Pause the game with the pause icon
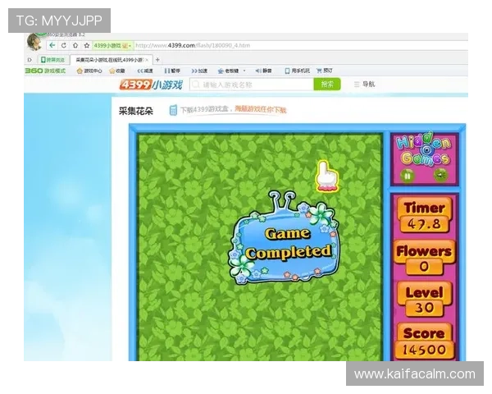This screenshot has height=394, width=492. (405, 175)
